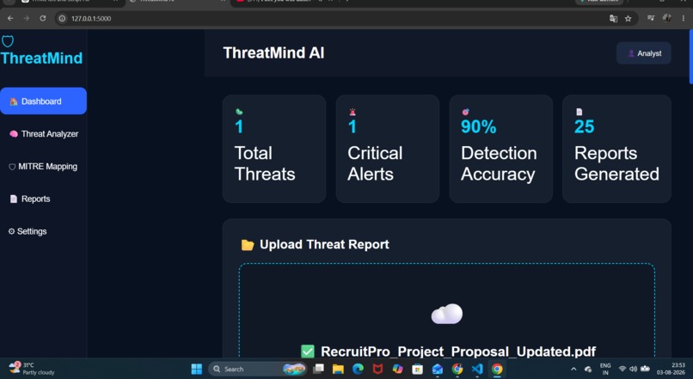Go back with the browser back arrow

point(10,19)
